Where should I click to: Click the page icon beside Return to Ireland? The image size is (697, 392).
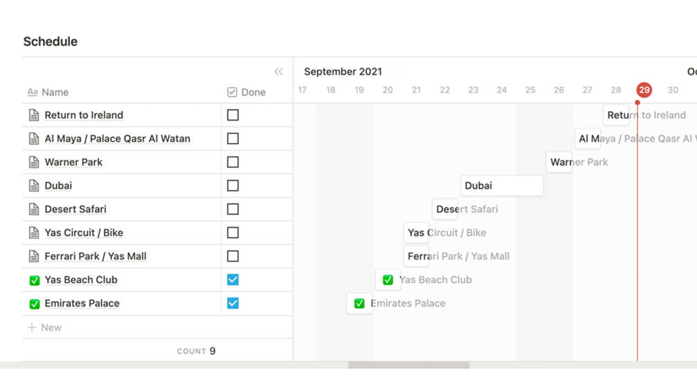tap(34, 115)
